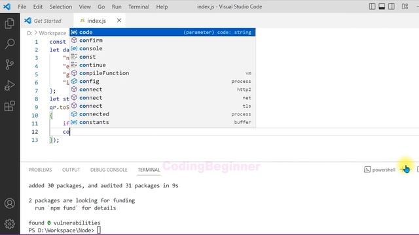Switch to the DEBUG CONSOLE panel tab
This screenshot has width=419, height=235.
click(109, 170)
